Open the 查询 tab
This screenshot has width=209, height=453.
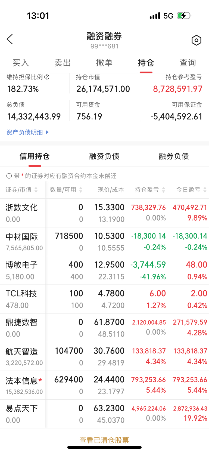coord(188,63)
